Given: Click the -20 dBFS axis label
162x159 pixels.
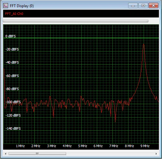Looking at the screenshot, I should (x=12, y=49).
